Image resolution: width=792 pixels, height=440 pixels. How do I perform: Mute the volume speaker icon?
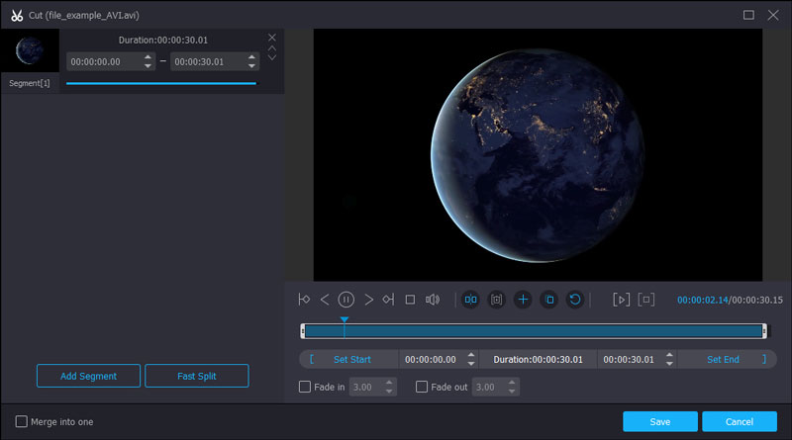pyautogui.click(x=432, y=299)
